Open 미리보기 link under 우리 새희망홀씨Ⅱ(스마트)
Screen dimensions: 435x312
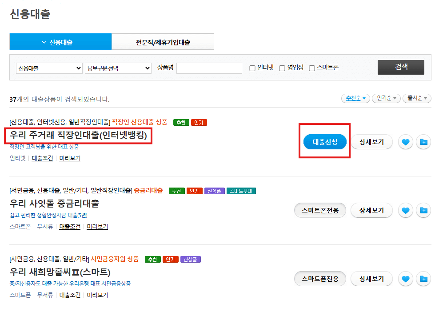coord(97,295)
